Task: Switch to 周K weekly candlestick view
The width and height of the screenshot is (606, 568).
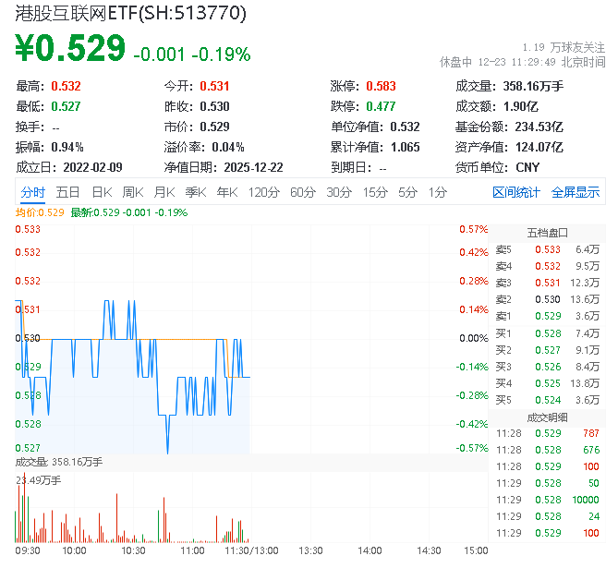Action: pyautogui.click(x=133, y=192)
